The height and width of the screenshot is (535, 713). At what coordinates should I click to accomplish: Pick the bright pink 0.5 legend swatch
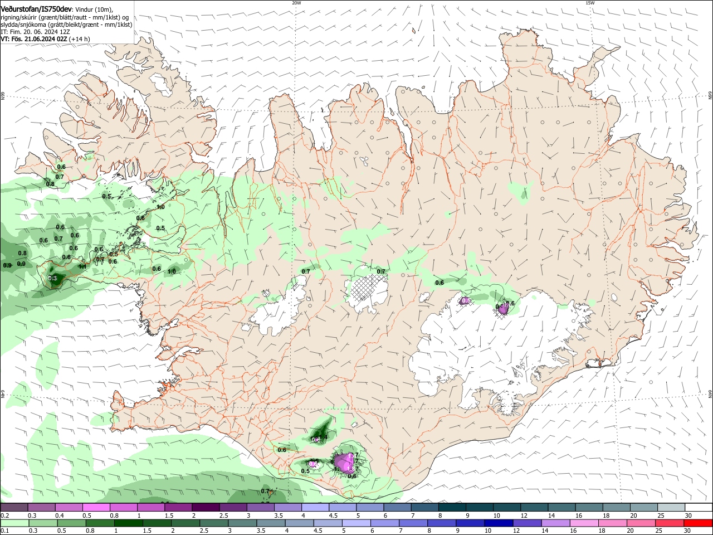[96, 508]
